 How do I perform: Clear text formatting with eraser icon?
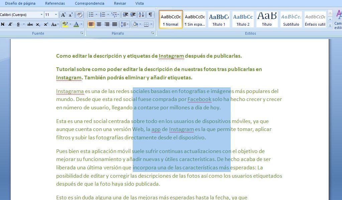(x=79, y=15)
